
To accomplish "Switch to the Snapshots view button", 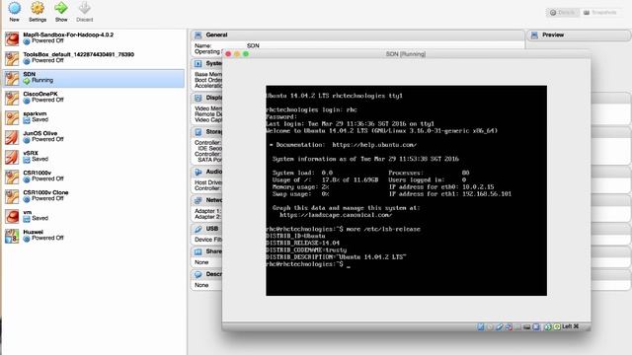I will tap(601, 13).
